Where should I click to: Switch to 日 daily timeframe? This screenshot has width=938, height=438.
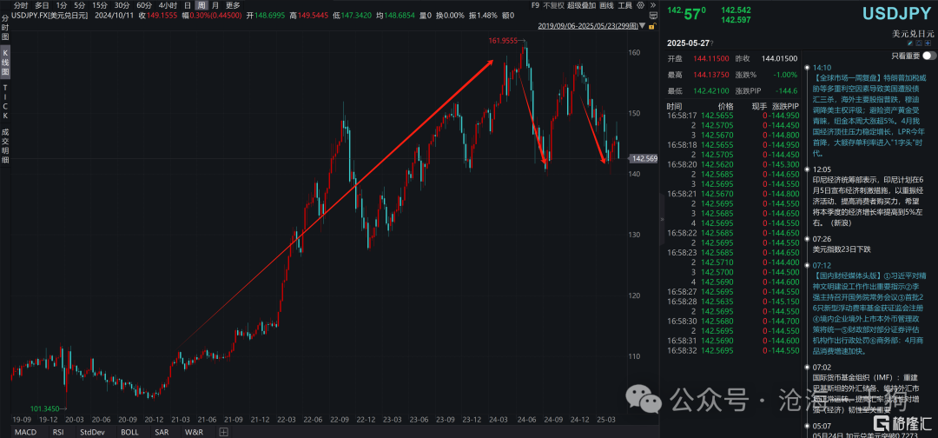coord(188,5)
